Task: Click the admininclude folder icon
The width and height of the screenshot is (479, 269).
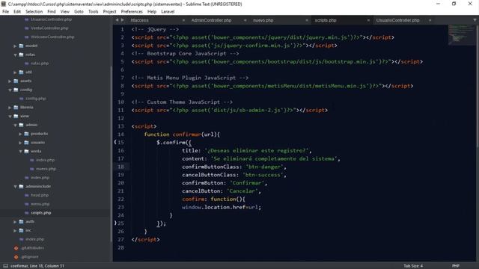Action: click(21, 186)
